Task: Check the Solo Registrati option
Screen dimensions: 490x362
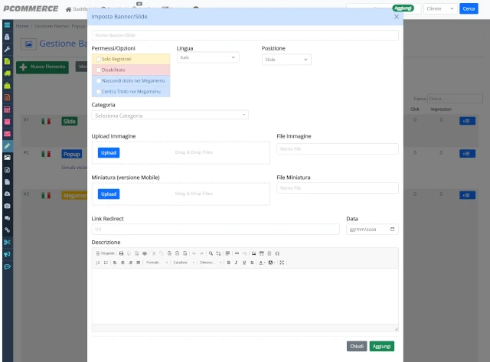Action: pos(99,59)
